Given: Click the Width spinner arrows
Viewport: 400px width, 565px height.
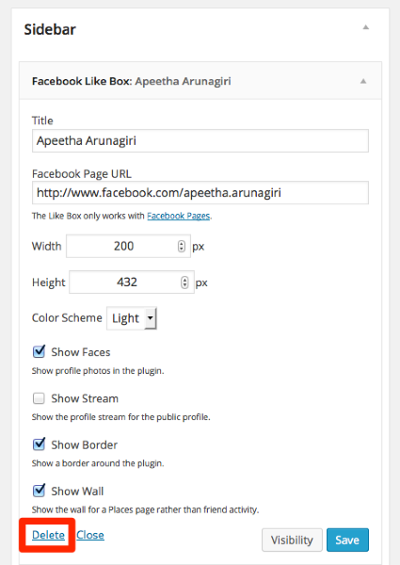Looking at the screenshot, I should 182,246.
